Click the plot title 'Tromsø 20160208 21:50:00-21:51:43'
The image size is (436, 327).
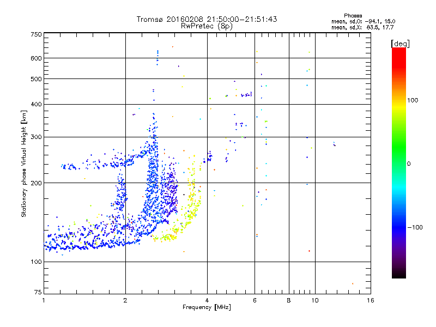tap(207, 19)
